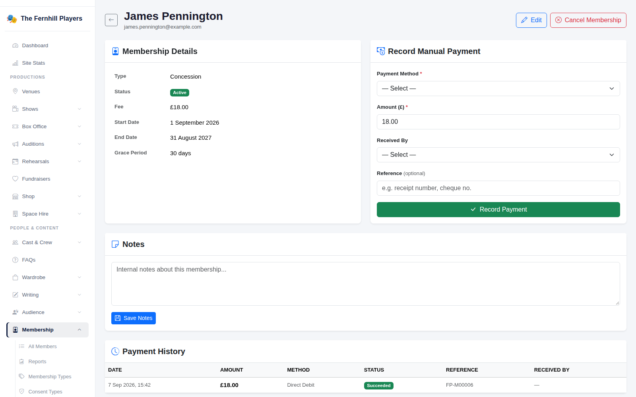The image size is (636, 397).
Task: Click the Rehearsals calendar icon
Action: [x=15, y=161]
